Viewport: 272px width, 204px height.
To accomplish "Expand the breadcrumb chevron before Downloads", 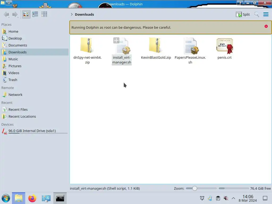I will tap(72, 14).
